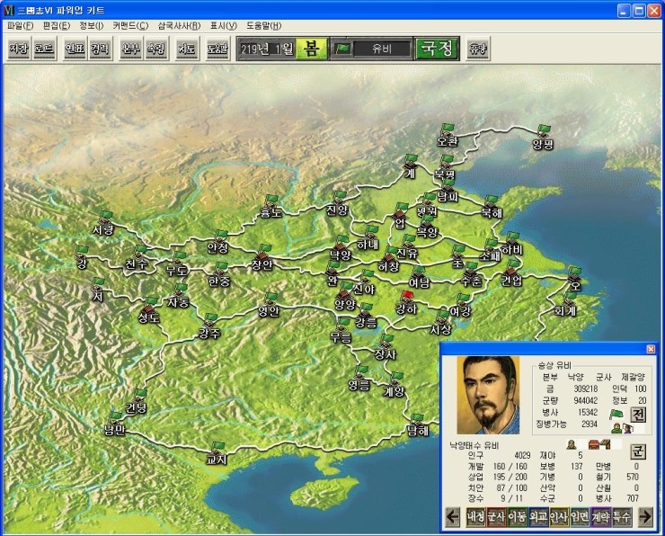Select the 회계 city marker
This screenshot has height=536, width=665.
565,306
